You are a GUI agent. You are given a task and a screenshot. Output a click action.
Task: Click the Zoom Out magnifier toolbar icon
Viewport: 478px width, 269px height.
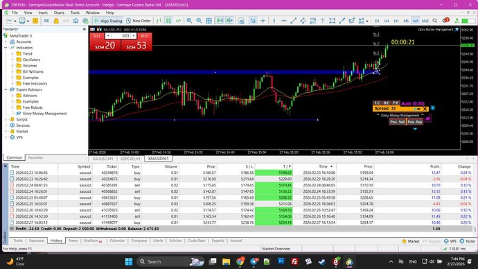point(199,21)
